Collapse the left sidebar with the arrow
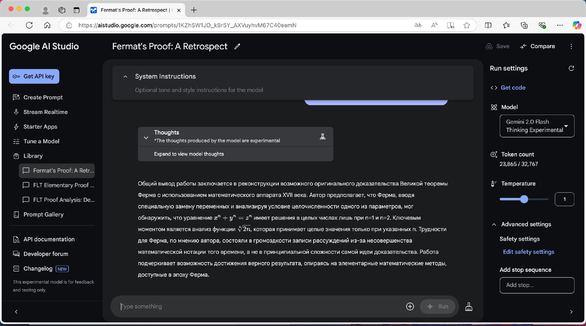The image size is (586, 326). click(x=16, y=311)
